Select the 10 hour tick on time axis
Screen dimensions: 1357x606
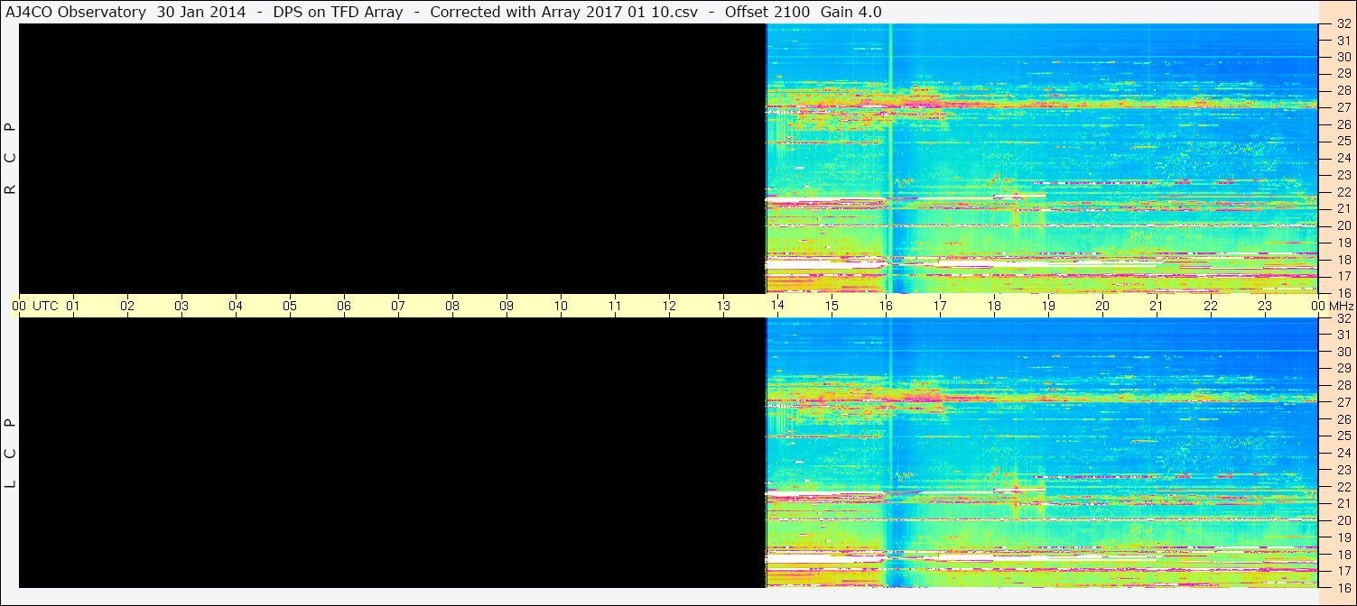click(x=561, y=306)
